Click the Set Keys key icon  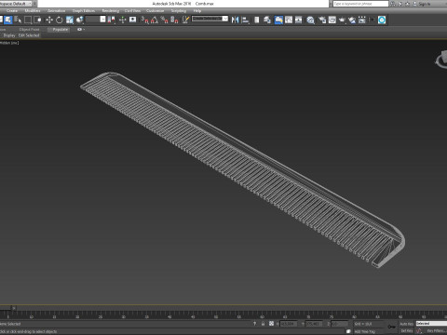392,327
